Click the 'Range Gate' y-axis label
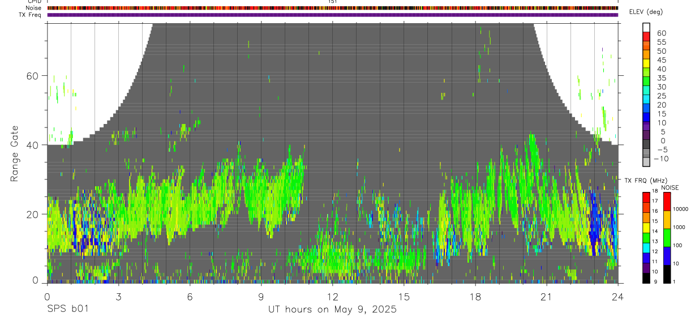Viewport: 695px width, 321px height. 14,154
